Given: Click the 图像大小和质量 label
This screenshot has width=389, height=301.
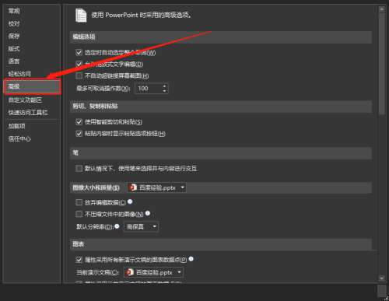Looking at the screenshot, I should click(x=96, y=187).
